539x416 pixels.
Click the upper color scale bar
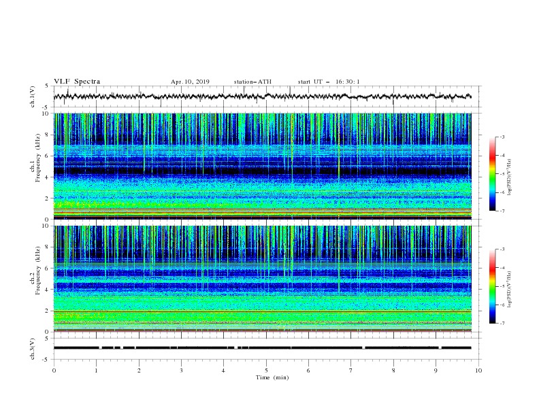[492, 174]
